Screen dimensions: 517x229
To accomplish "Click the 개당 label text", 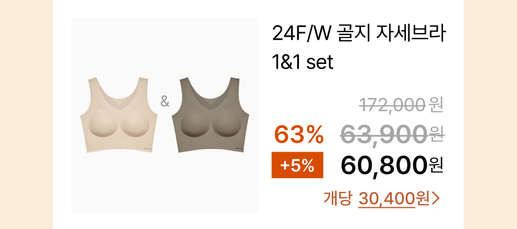I will [x=337, y=199].
